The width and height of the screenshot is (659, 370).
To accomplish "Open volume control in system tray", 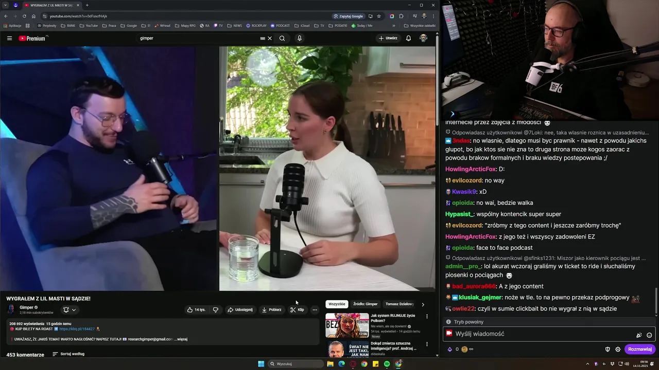I will coord(626,364).
